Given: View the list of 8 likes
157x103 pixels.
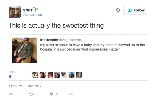Looking at the screenshot, I should click(x=12, y=75).
